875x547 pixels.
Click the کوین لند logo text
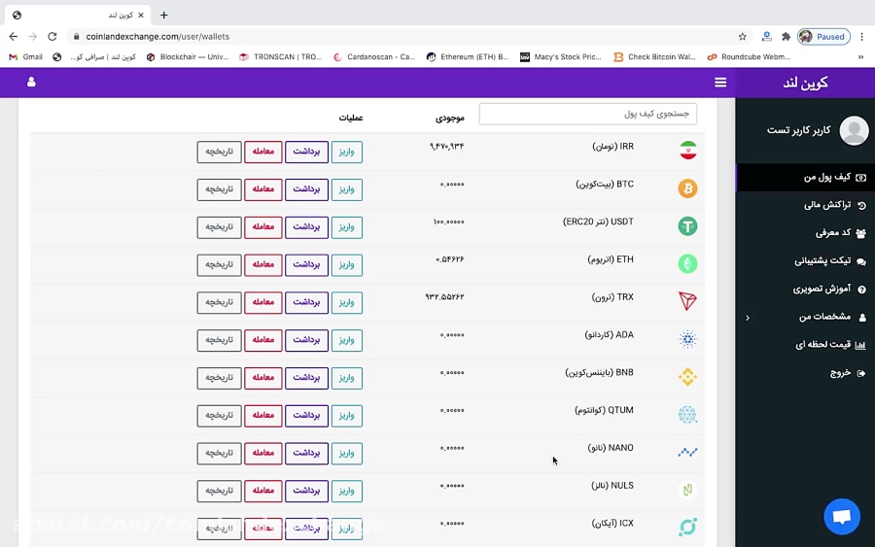tap(805, 84)
